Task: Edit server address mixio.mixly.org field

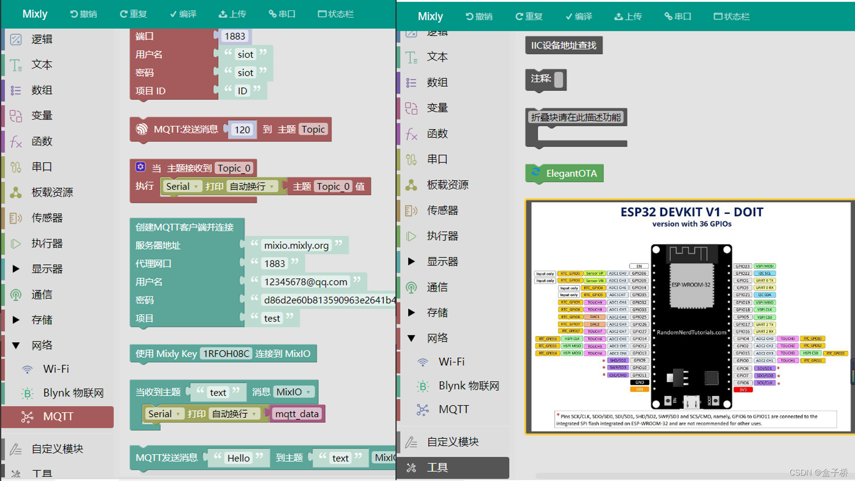Action: click(x=296, y=245)
